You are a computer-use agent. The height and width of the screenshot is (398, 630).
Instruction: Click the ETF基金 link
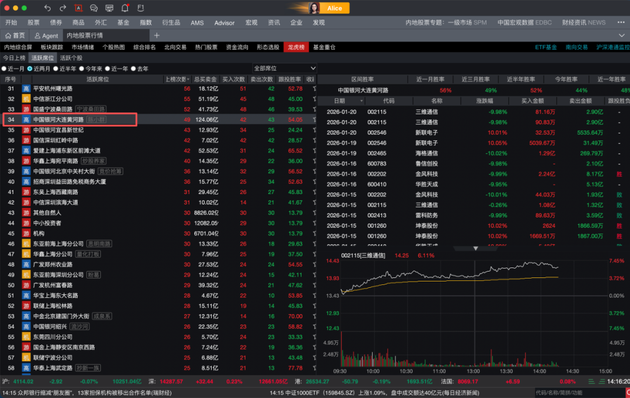point(545,47)
